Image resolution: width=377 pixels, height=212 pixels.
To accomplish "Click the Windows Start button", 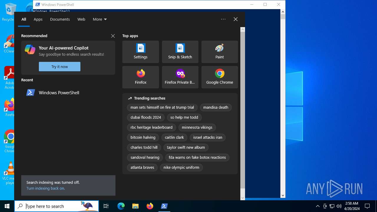I will [7, 206].
